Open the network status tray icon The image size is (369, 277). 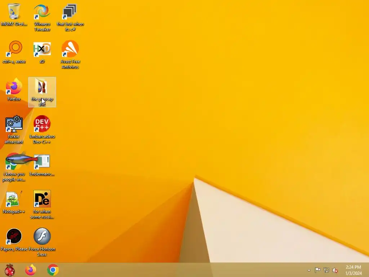(x=326, y=270)
